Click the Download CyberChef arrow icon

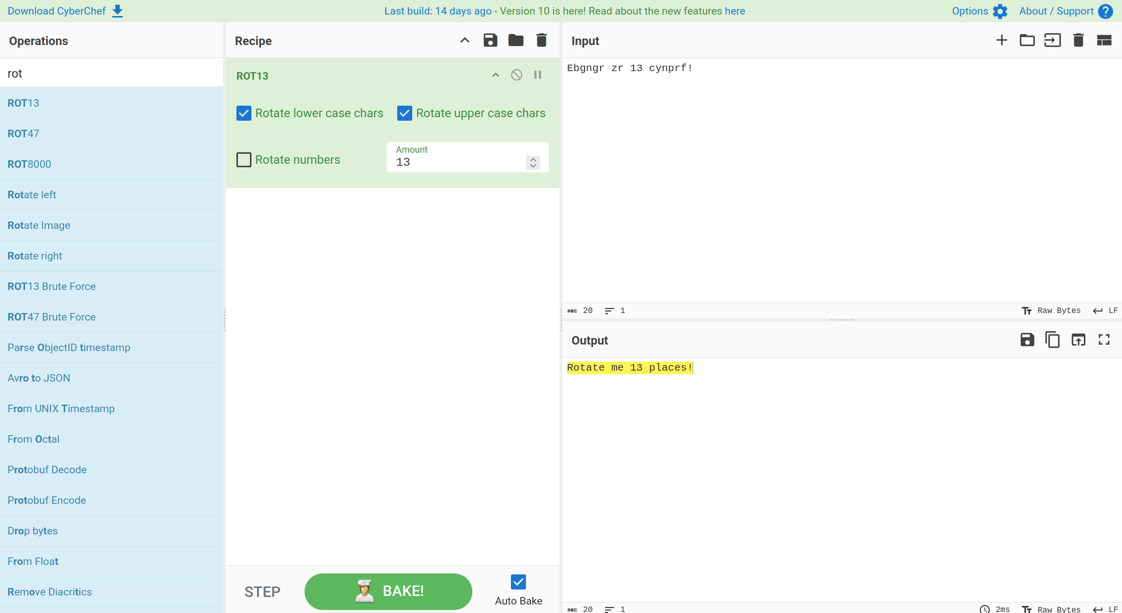point(118,11)
